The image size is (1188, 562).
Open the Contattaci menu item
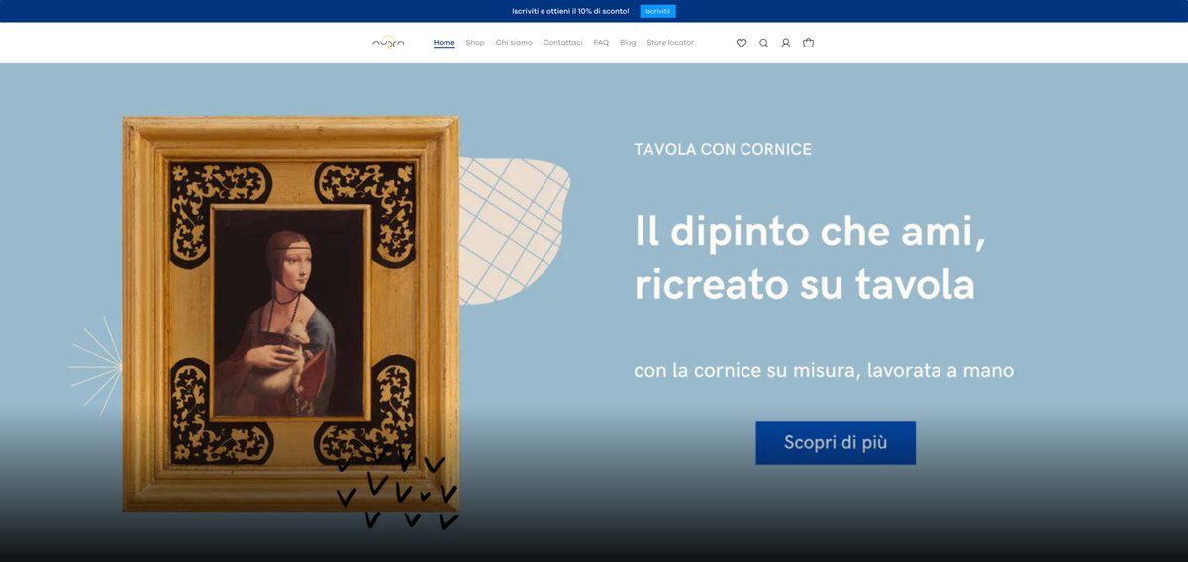point(562,43)
